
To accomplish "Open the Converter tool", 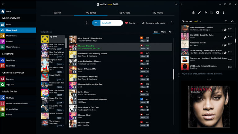I will (18, 79).
